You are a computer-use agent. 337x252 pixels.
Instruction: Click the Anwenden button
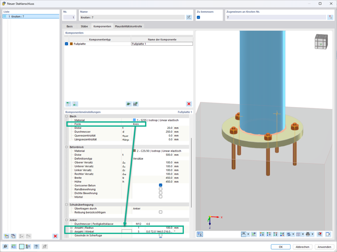pyautogui.click(x=324, y=247)
